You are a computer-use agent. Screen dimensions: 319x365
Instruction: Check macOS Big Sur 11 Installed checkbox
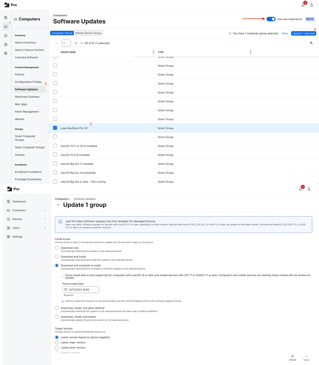pyautogui.click(x=55, y=164)
